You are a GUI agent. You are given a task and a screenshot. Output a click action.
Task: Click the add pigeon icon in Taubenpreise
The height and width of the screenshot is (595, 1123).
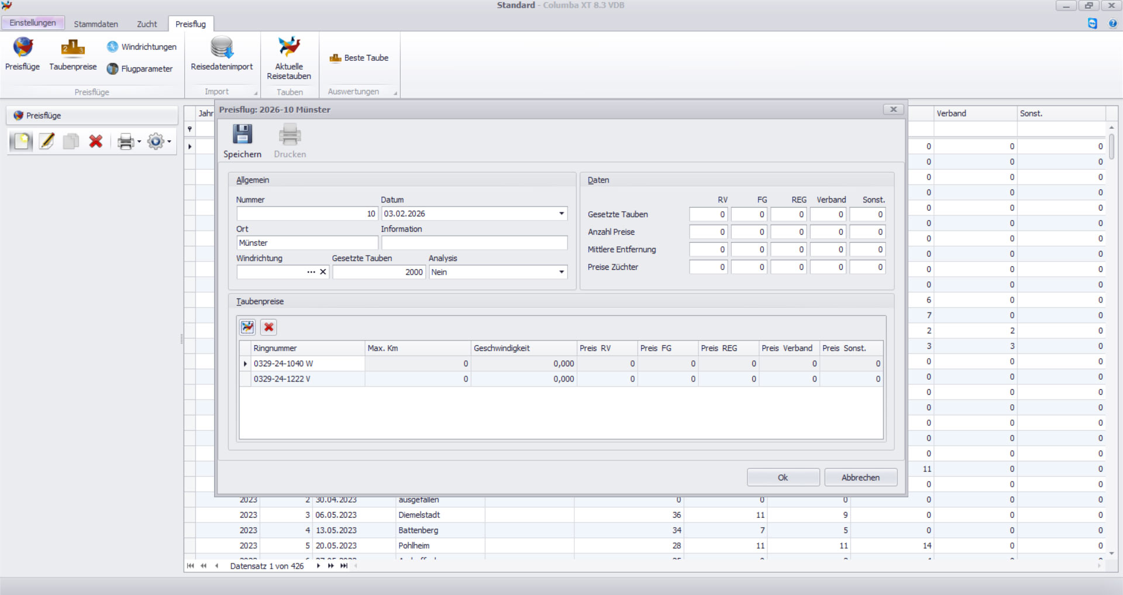click(x=248, y=327)
